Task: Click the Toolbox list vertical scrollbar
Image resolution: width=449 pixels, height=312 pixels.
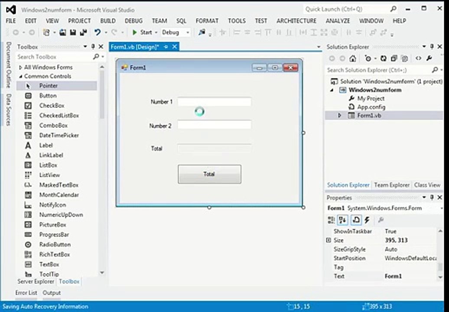Action: click(102, 170)
